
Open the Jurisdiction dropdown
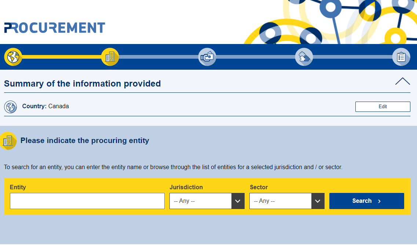[207, 201]
